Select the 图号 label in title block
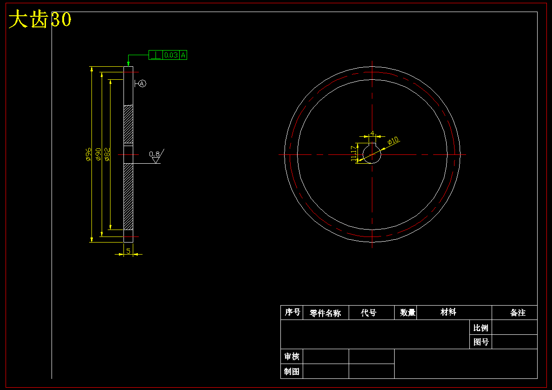This screenshot has width=552, height=390. tap(481, 342)
